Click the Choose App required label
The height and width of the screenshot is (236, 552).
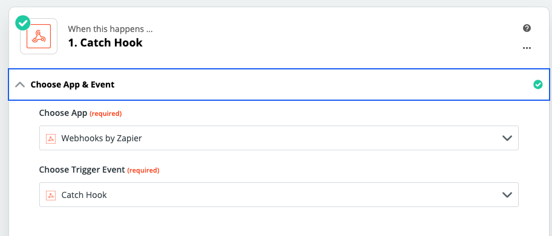tap(80, 113)
